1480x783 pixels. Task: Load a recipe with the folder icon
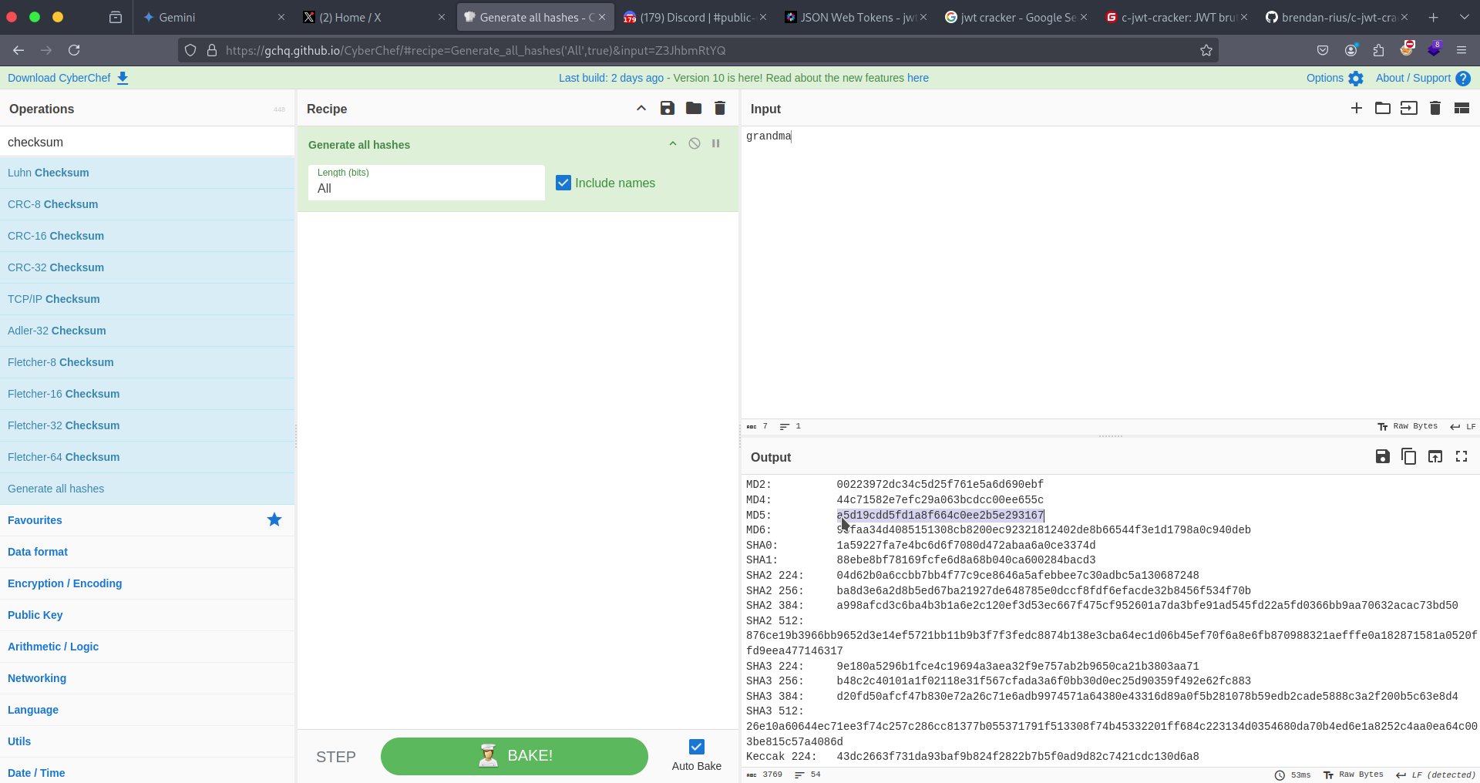pos(693,109)
